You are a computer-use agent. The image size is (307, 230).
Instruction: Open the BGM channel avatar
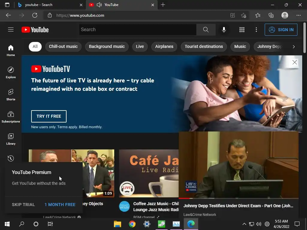click(124, 206)
